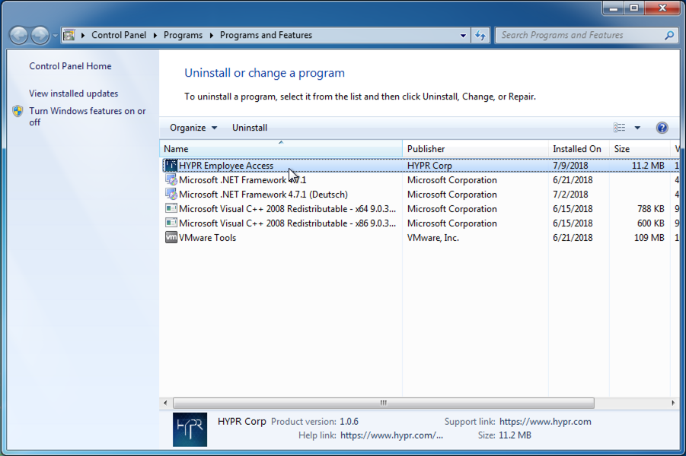Click the 7/2/2018 installed date
The height and width of the screenshot is (456, 686).
click(x=570, y=195)
